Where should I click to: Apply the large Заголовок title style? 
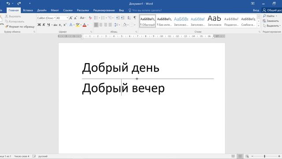pyautogui.click(x=215, y=21)
